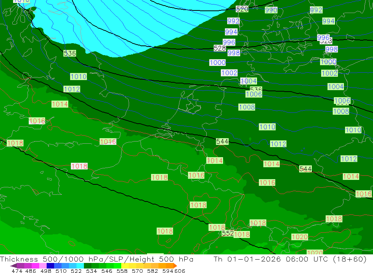Pick the bright yellow legend swatch beside 558

click(125, 266)
